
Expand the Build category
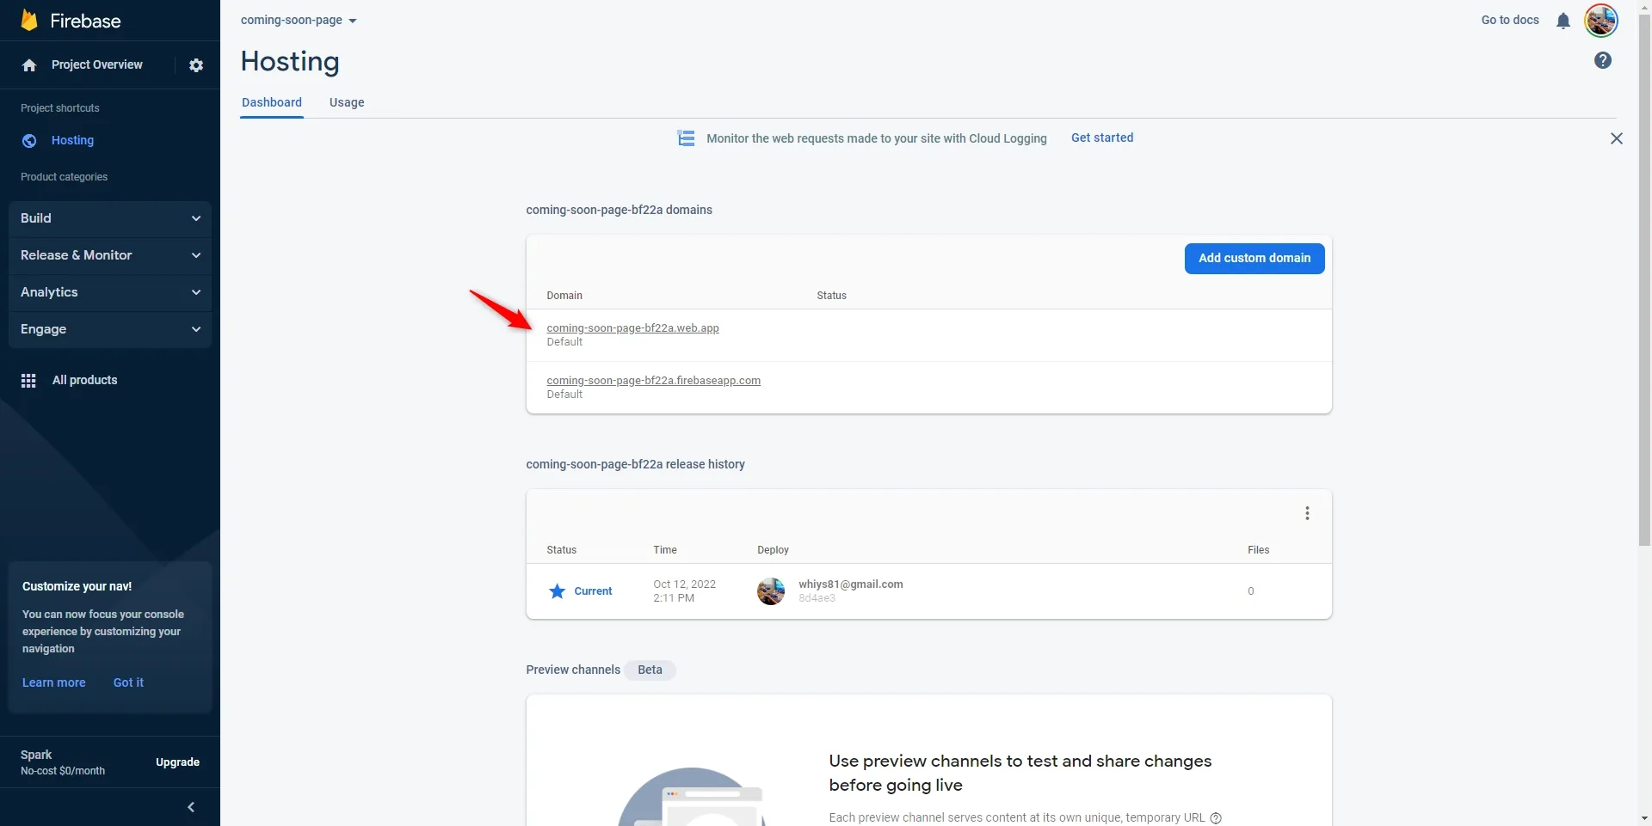[110, 218]
